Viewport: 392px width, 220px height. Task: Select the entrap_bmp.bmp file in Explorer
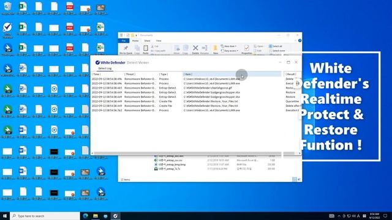(170, 164)
